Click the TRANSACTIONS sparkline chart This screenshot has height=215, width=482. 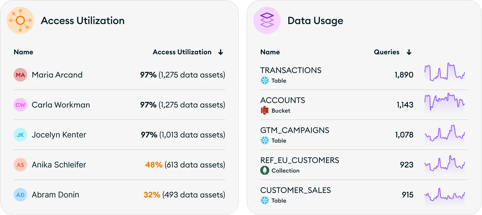click(x=445, y=73)
